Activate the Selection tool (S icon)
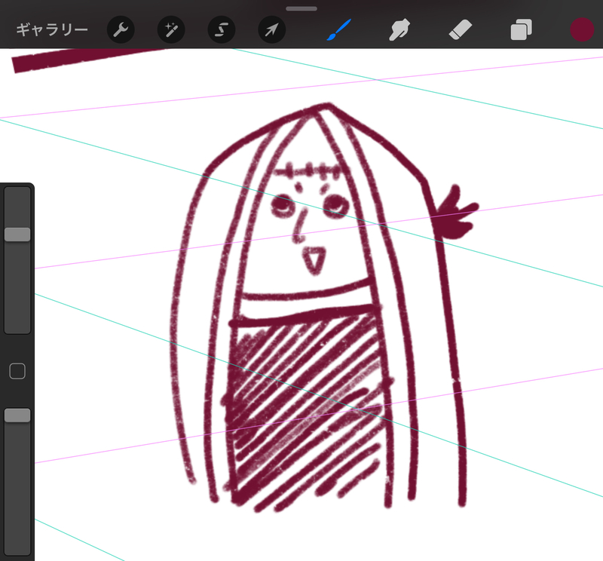The width and height of the screenshot is (603, 561). click(x=221, y=30)
